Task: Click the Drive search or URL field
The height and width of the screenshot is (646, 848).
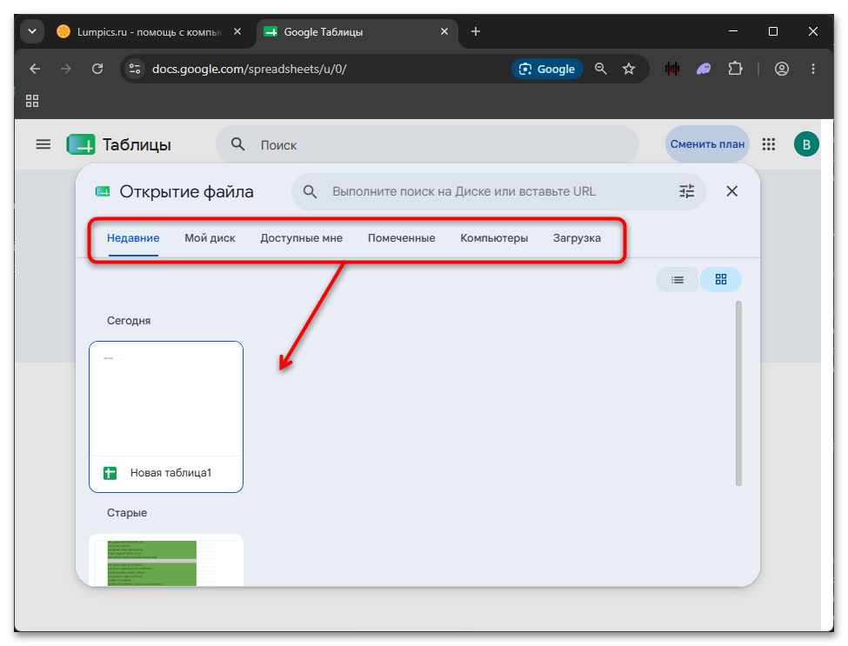Action: tap(498, 191)
